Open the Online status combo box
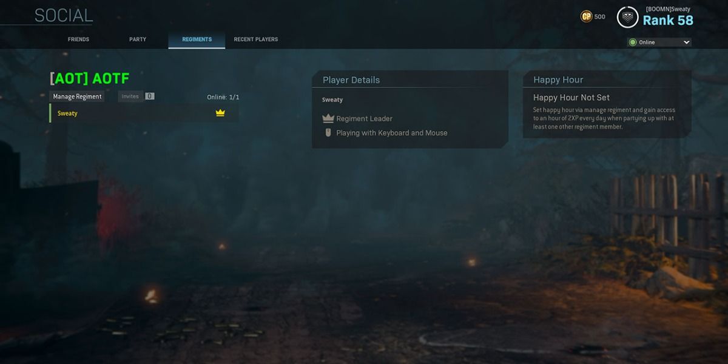The image size is (728, 364). click(659, 42)
